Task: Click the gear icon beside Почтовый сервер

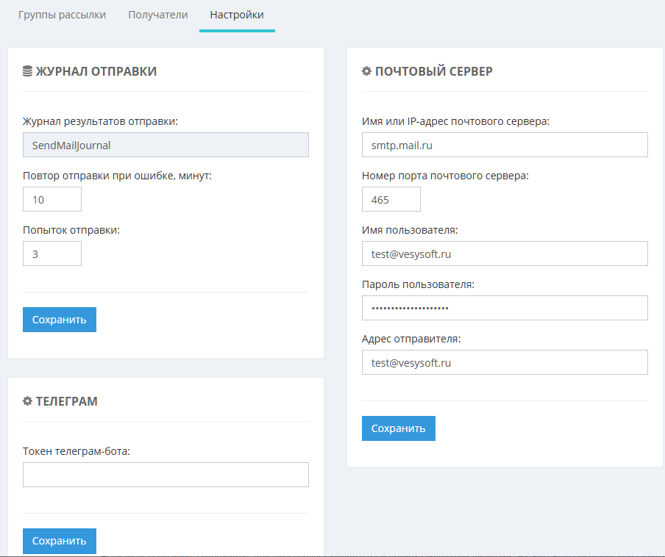Action: point(366,71)
